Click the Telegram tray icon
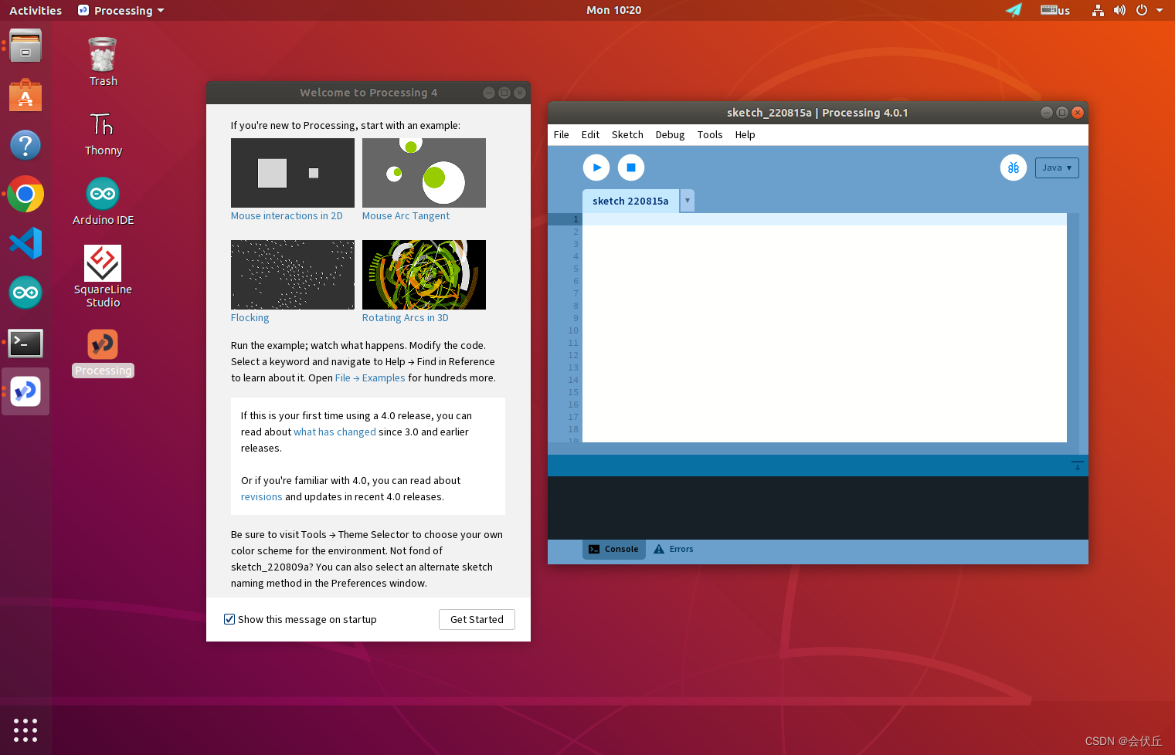This screenshot has width=1175, height=755. coord(1014,10)
